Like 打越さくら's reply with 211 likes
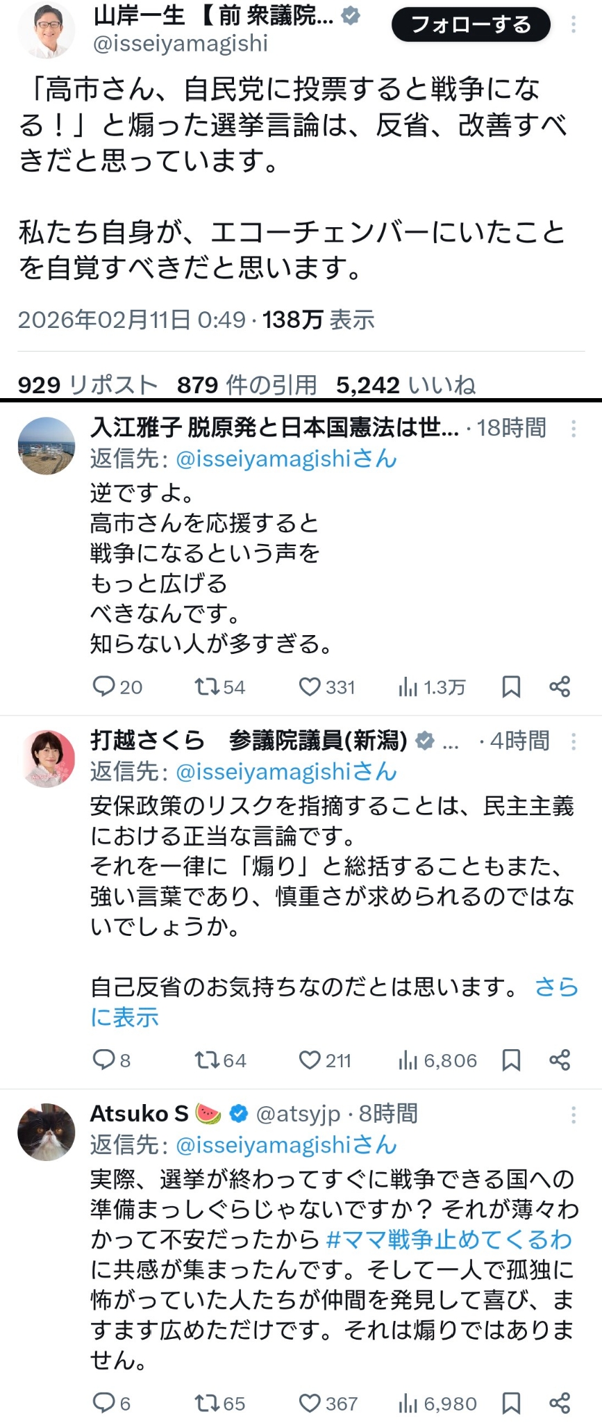 (x=309, y=1060)
